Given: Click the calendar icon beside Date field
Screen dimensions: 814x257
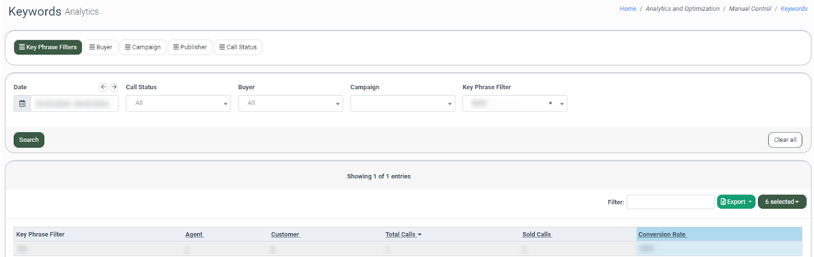Looking at the screenshot, I should 22,103.
